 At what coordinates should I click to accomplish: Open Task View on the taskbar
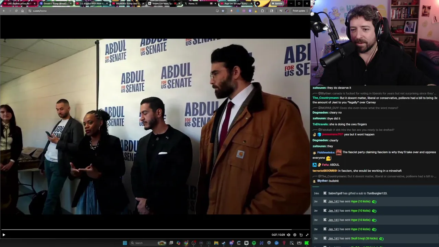pyautogui.click(x=171, y=243)
